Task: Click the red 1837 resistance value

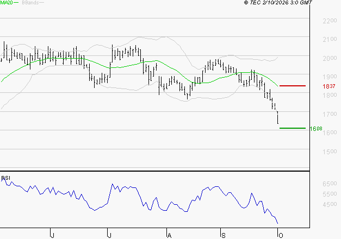Action: [x=329, y=86]
